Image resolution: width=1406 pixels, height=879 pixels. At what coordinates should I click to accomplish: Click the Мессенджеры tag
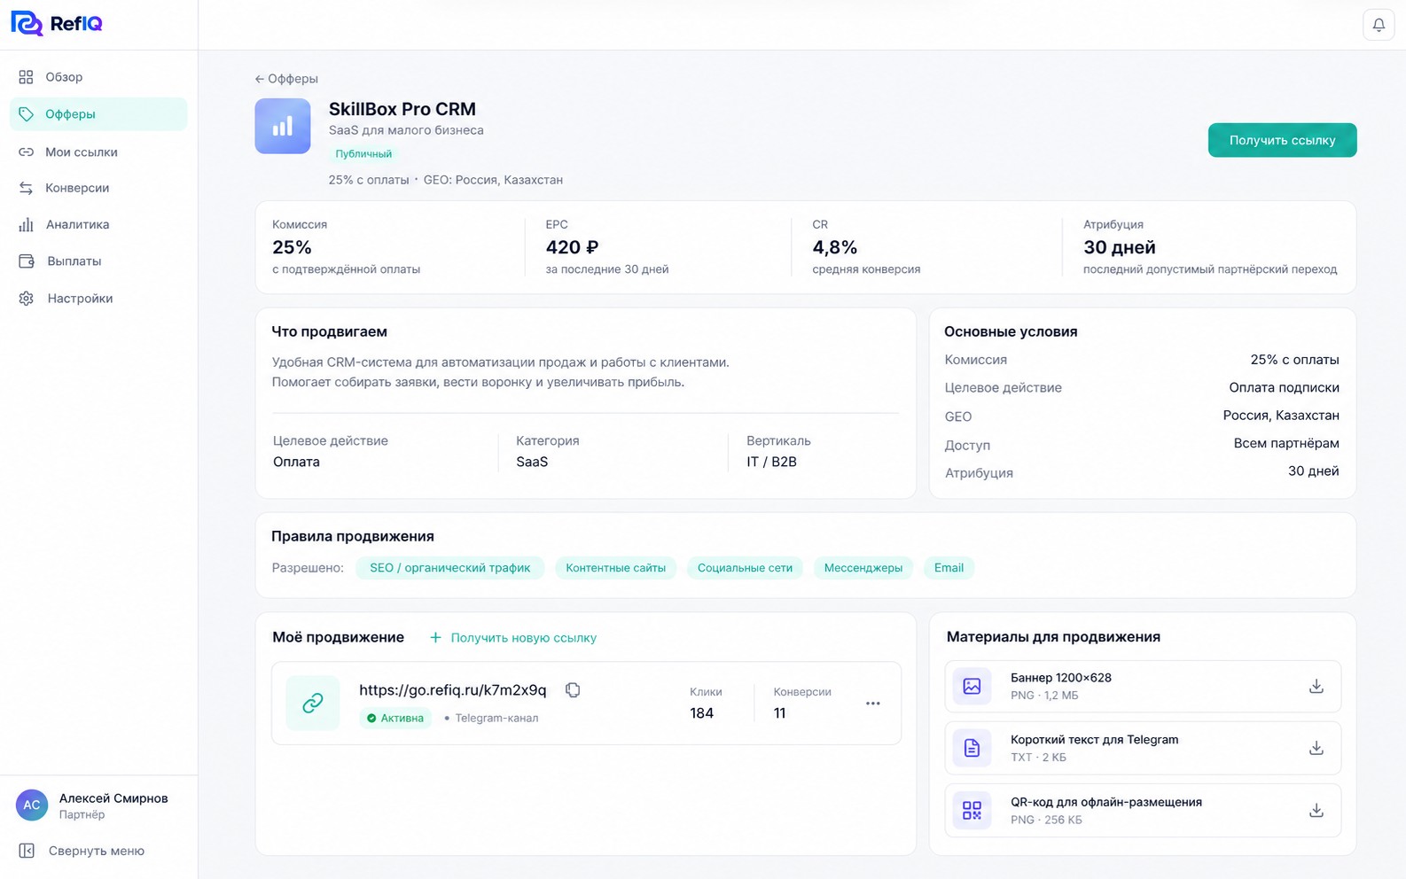863,568
